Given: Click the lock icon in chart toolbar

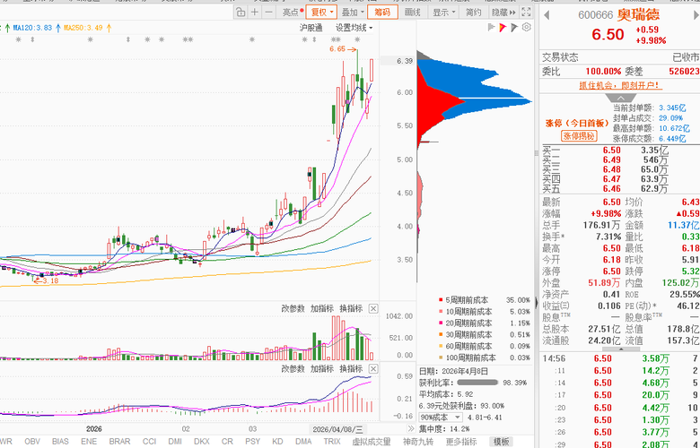Looking at the screenshot, I should tap(241, 12).
